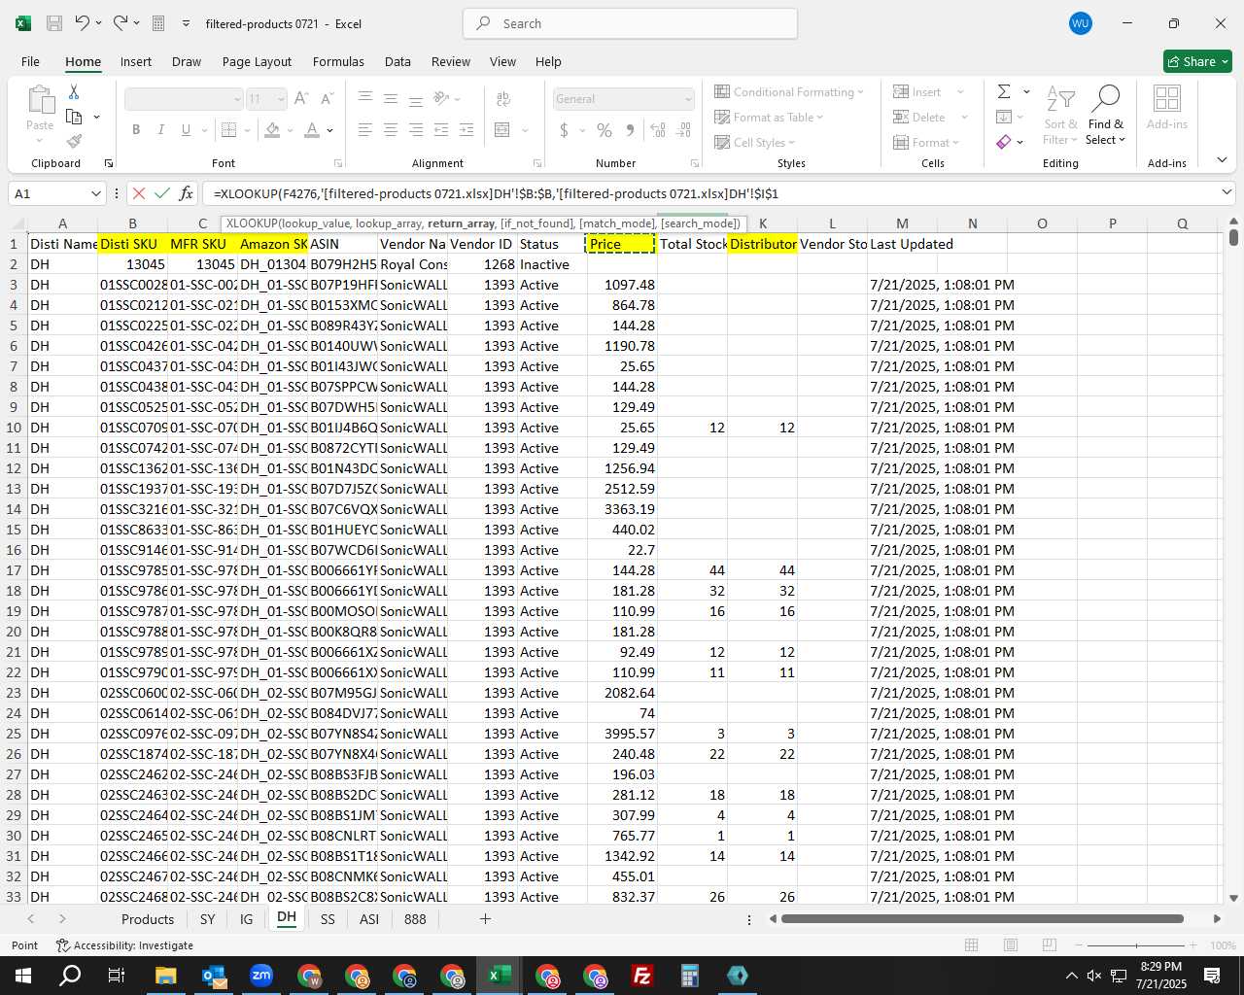Click the Font Color swatch

tap(312, 129)
